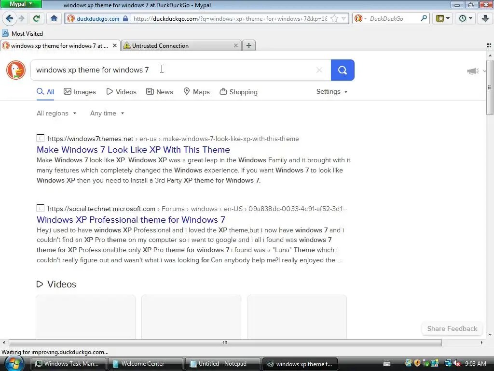
Task: Open a new tab with plus button
Action: (x=249, y=45)
